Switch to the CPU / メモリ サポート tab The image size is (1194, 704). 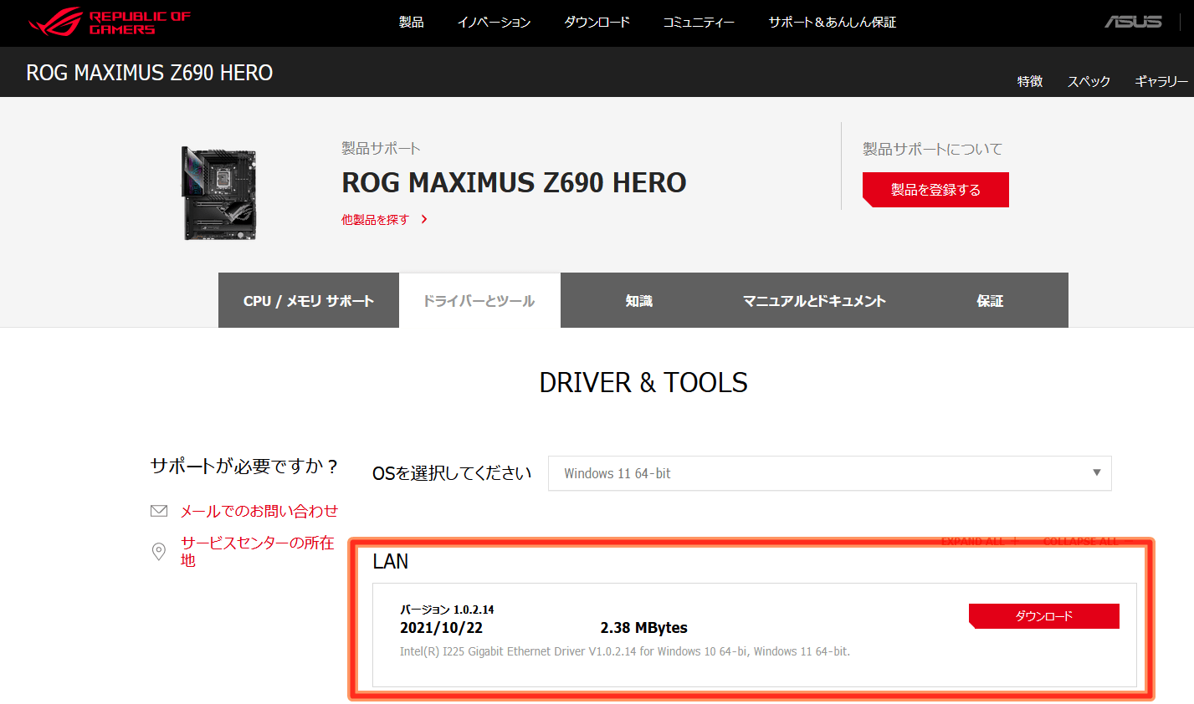(x=308, y=301)
